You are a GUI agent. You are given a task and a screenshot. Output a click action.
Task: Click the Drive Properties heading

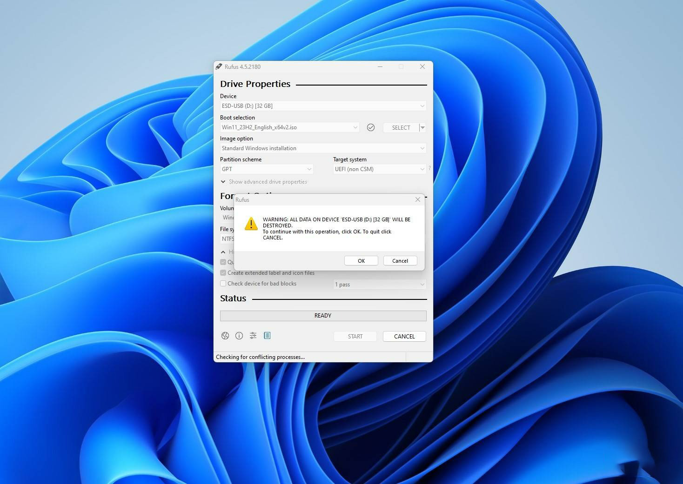pyautogui.click(x=255, y=84)
